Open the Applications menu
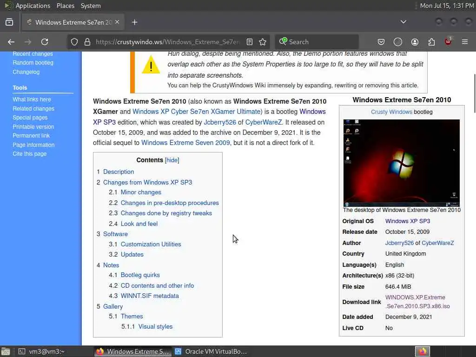The height and width of the screenshot is (357, 476). pyautogui.click(x=33, y=6)
